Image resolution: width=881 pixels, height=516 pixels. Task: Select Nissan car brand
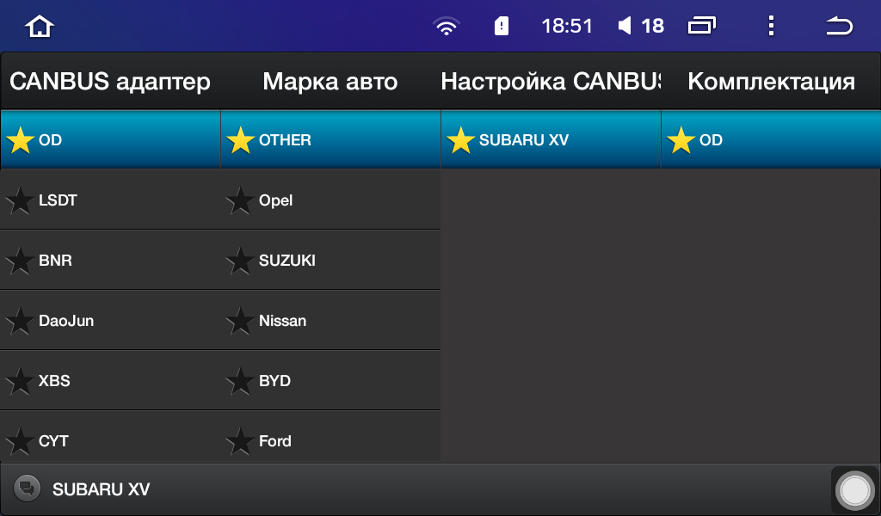(x=330, y=320)
